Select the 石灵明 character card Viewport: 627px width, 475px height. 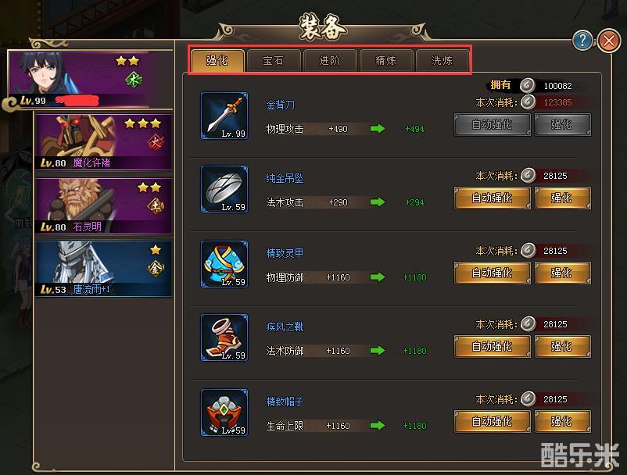point(104,206)
